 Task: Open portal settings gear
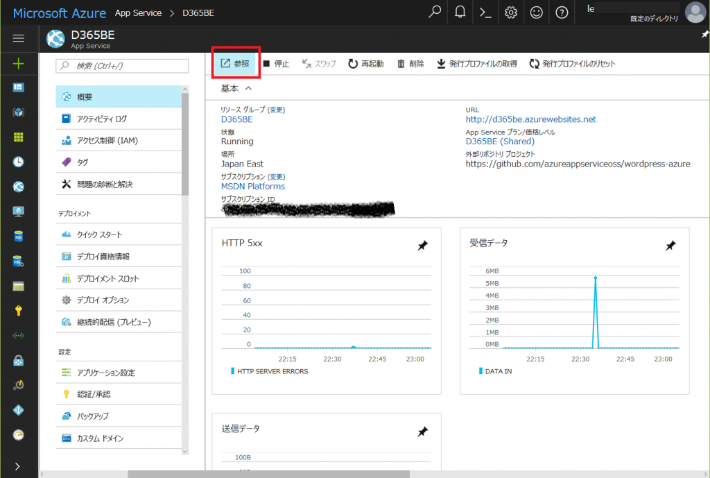point(511,12)
